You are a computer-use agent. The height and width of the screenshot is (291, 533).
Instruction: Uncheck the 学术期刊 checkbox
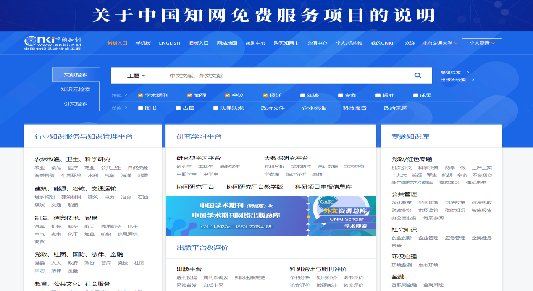pyautogui.click(x=141, y=95)
